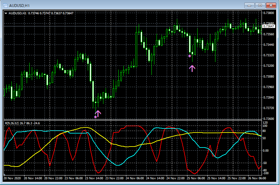Click the pink up arrow near 23 Nov 14:00

coord(98,113)
